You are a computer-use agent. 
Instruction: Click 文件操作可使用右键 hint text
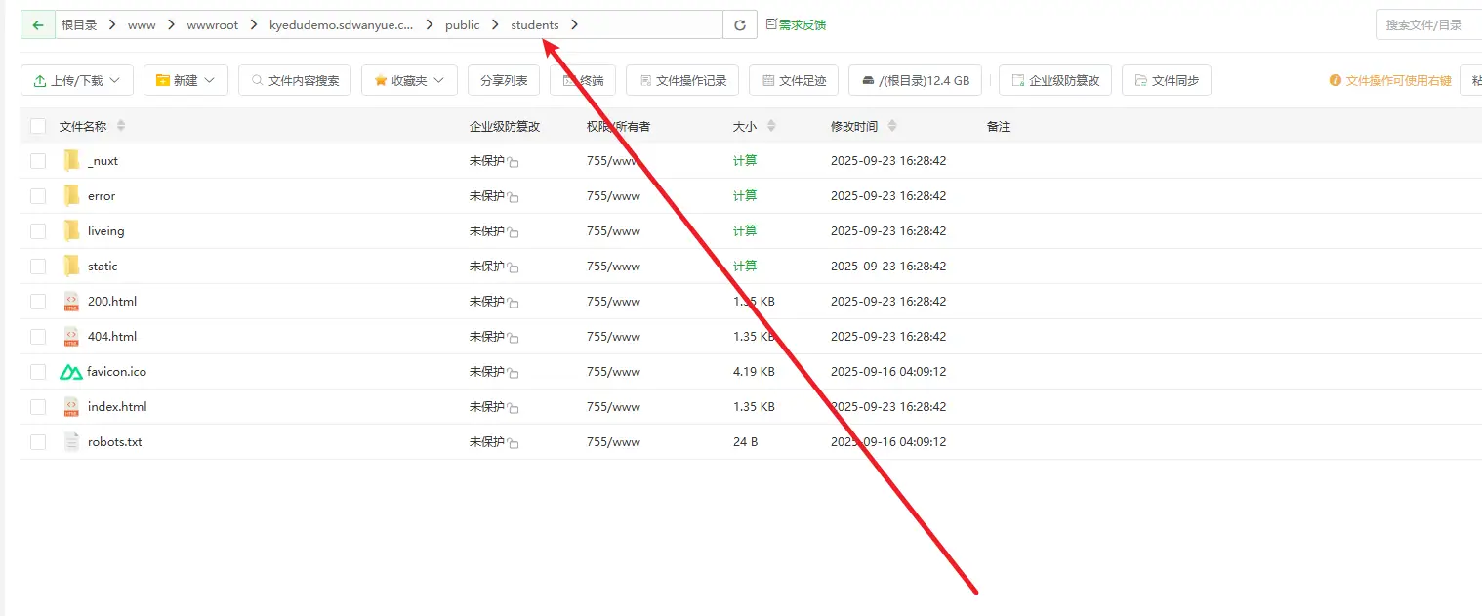tap(1398, 81)
